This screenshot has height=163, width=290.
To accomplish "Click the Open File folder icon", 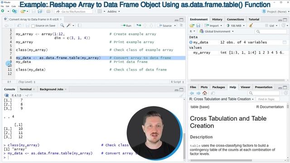I will (23, 11).
